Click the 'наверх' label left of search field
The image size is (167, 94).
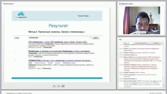17,38
